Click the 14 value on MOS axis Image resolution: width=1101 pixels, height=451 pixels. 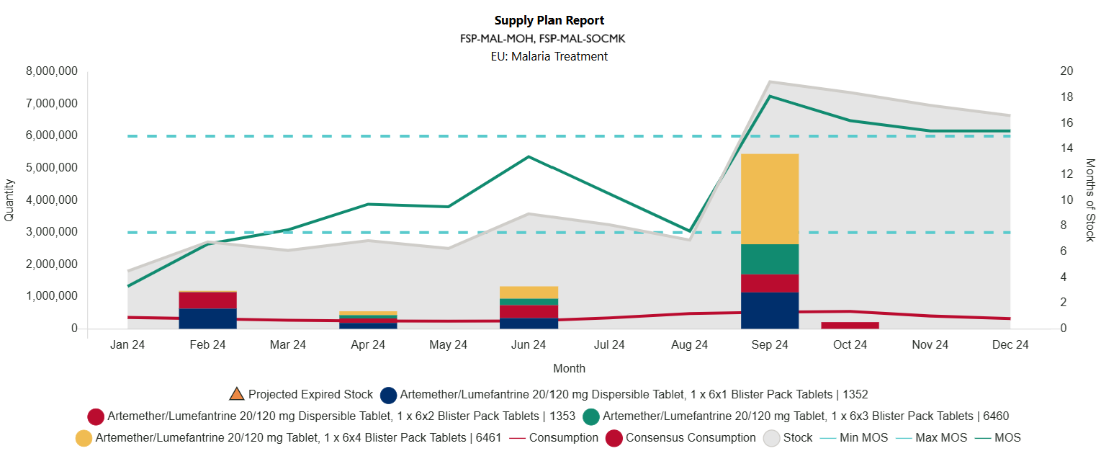coord(1066,148)
